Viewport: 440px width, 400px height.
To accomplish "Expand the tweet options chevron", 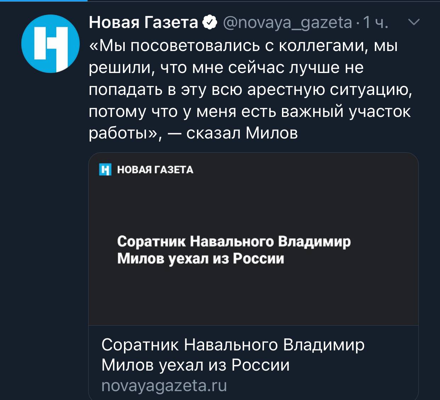I will [414, 22].
